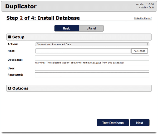Viewport: 158px width, 134px height.
Task: Click the underlined 'all data' warning text
Action: 97,63
